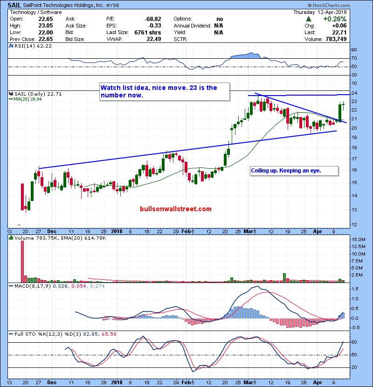The width and height of the screenshot is (373, 387).
Task: Click company name SailPoint Technologies Holdings, Inc.
Action: click(x=64, y=5)
